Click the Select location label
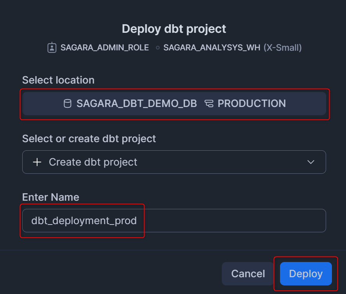This screenshot has width=346, height=294. (x=58, y=80)
